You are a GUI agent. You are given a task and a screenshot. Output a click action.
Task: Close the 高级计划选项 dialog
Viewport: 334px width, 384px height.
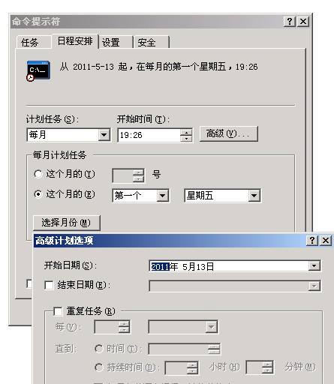[326, 241]
